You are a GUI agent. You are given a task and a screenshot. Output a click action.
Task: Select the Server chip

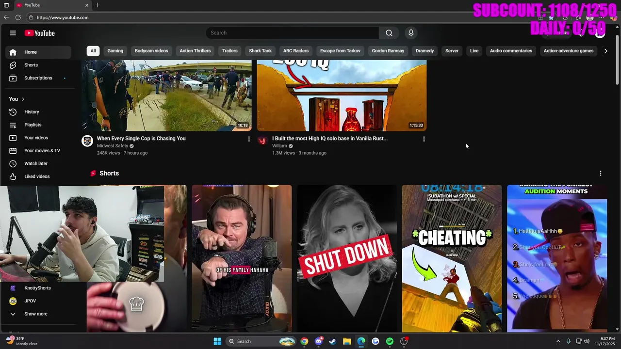pos(452,51)
